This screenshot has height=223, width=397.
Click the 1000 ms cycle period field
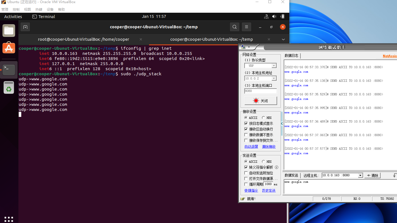[268, 184]
